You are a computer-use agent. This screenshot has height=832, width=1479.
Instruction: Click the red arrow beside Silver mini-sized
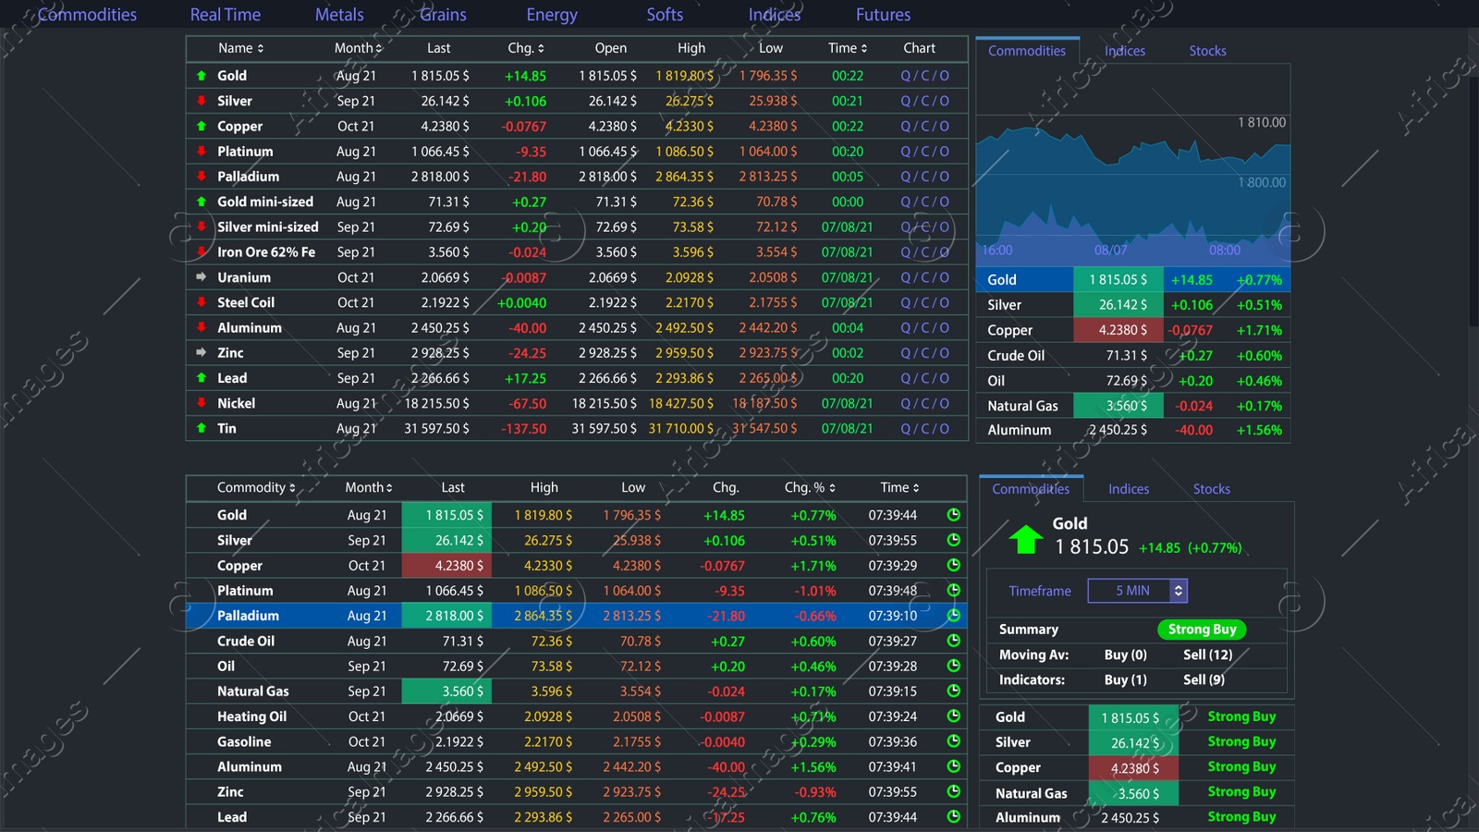point(202,226)
